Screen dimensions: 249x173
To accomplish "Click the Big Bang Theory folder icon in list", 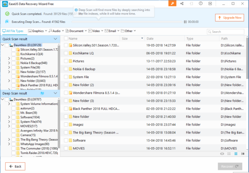I will pyautogui.click(x=70, y=133).
